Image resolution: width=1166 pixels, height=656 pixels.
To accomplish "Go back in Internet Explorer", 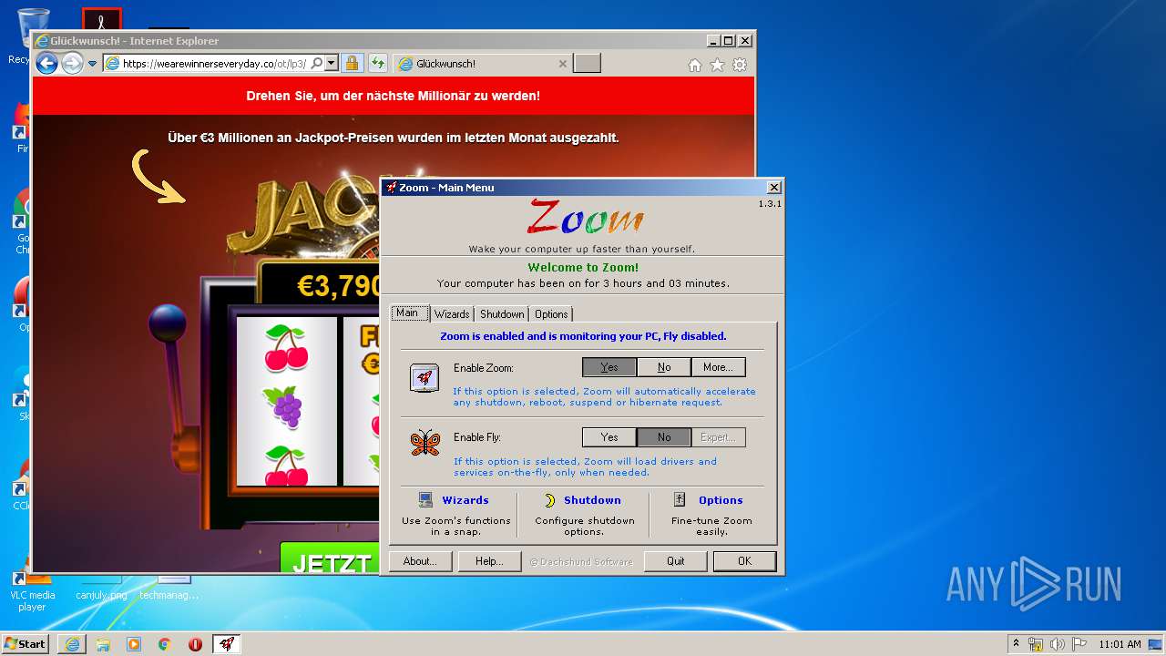I will pyautogui.click(x=46, y=63).
